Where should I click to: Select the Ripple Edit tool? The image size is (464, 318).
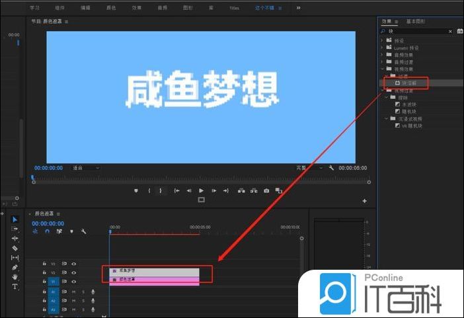(15, 239)
